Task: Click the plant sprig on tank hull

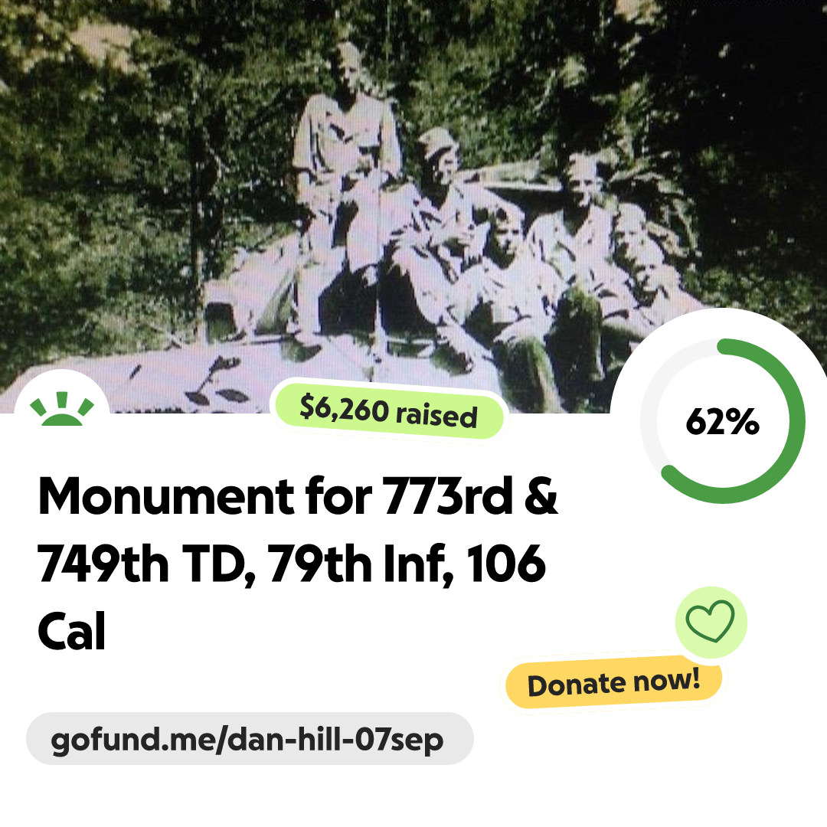Action: [x=216, y=381]
